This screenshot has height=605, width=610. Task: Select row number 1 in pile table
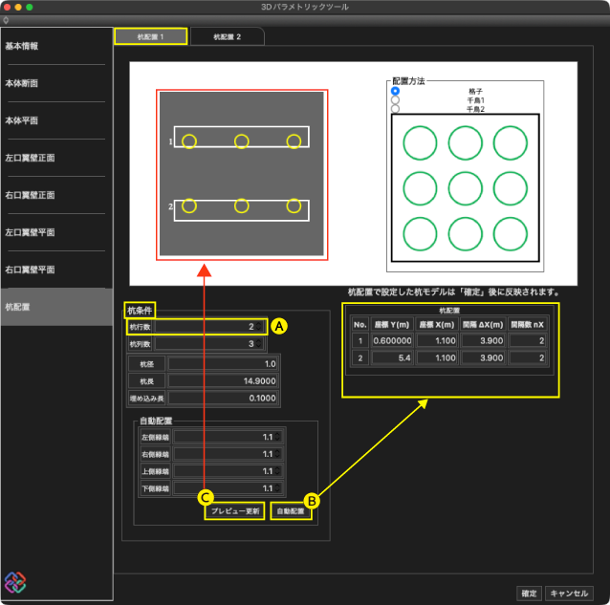pos(360,341)
